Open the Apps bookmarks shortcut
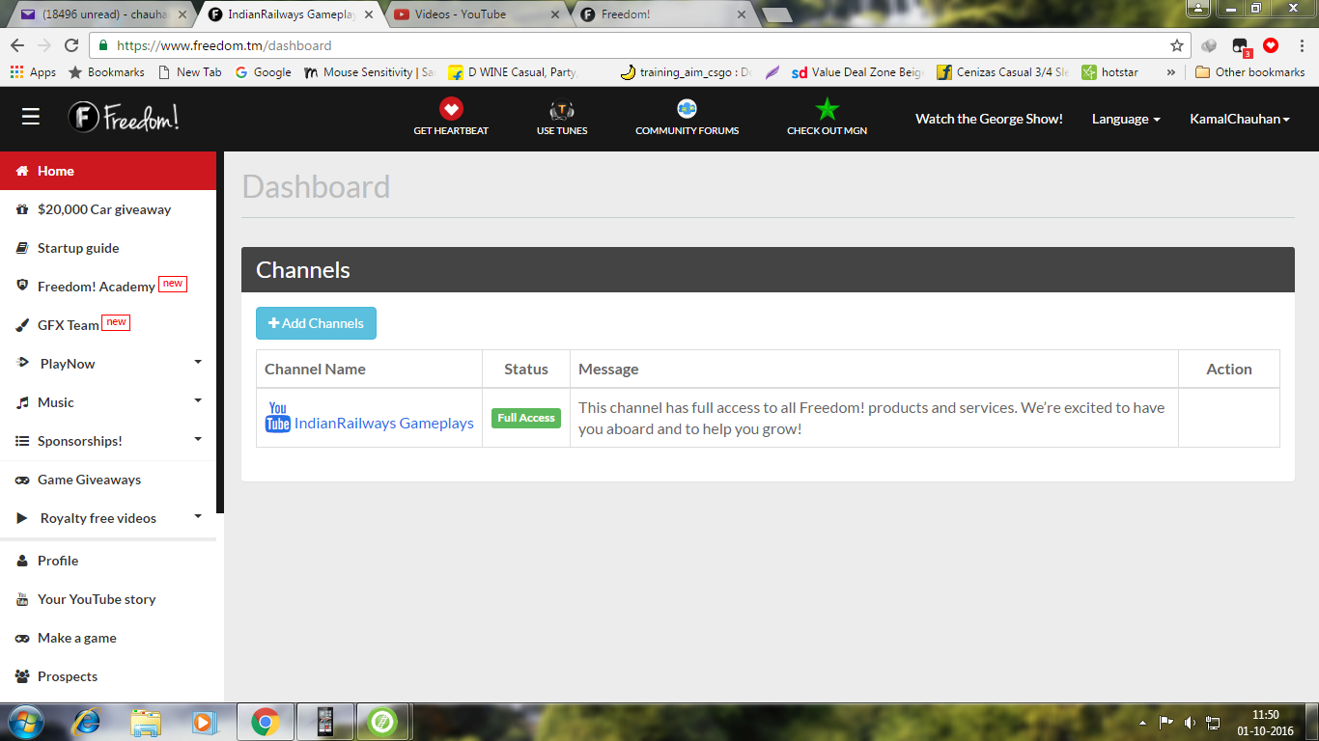Screen dimensions: 1319x741 [x=33, y=72]
